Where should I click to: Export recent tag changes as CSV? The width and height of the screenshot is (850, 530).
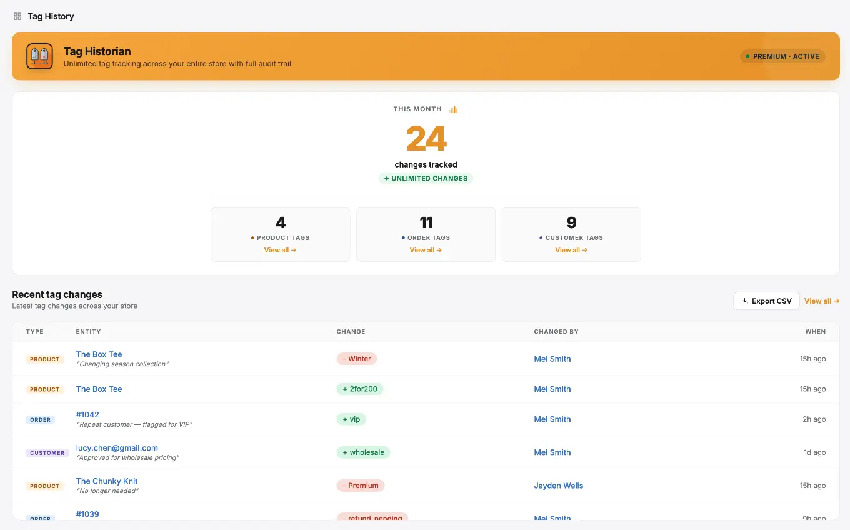(766, 301)
